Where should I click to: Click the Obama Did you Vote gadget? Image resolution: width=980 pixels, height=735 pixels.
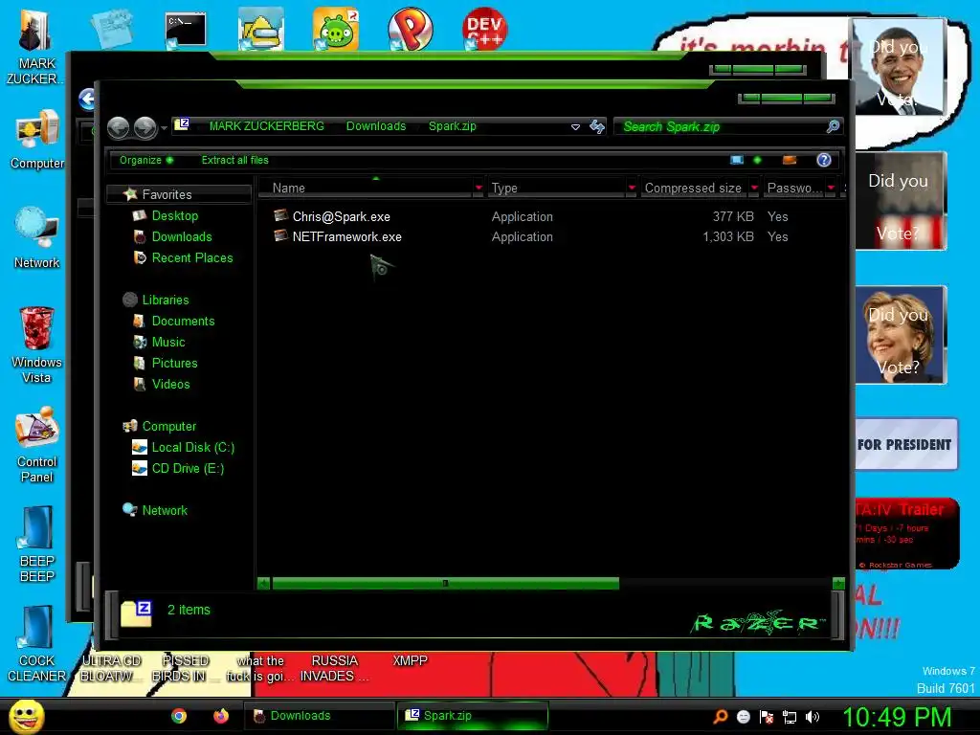898,66
